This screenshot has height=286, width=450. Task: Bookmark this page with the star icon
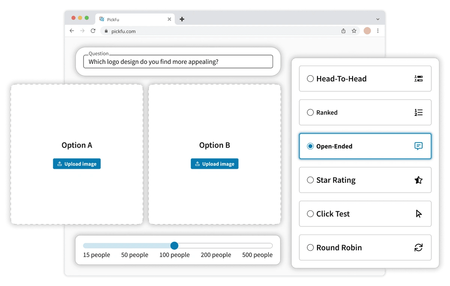click(x=354, y=31)
